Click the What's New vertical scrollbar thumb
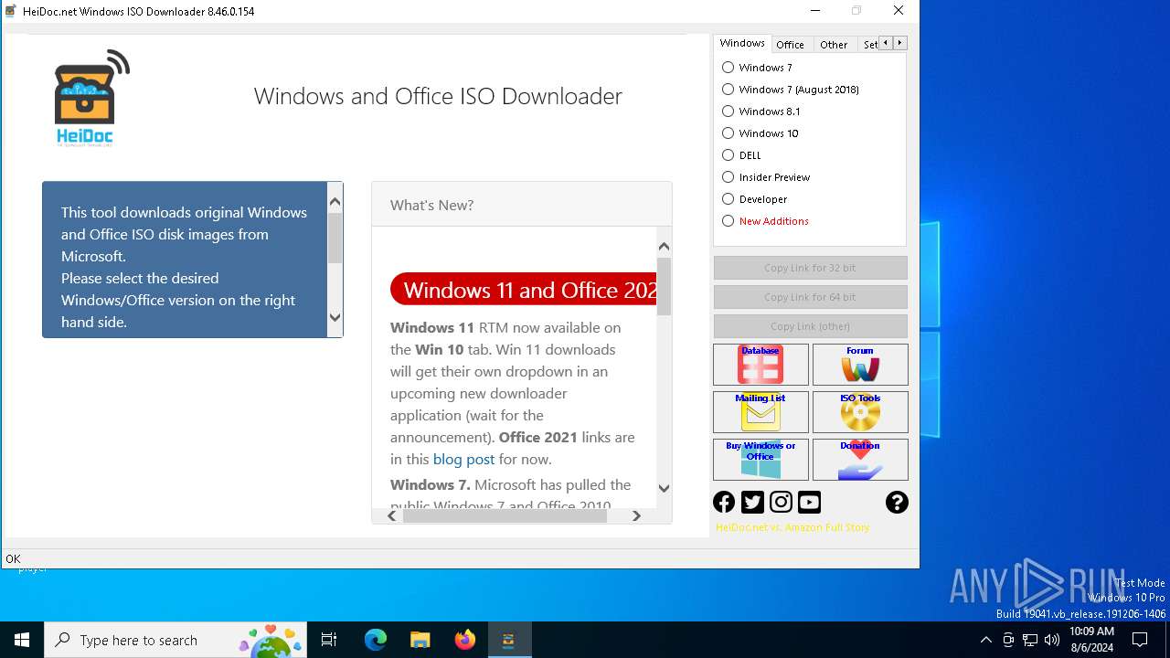The image size is (1170, 658). click(664, 286)
